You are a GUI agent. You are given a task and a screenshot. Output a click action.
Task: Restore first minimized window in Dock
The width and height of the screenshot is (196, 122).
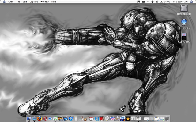coord(146,118)
